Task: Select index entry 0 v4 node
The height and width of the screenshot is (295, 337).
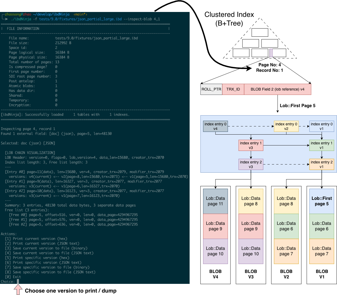Action: [x=215, y=126]
